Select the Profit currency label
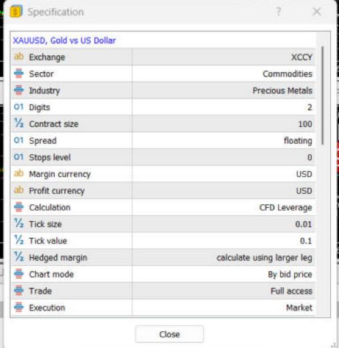Screen dimensions: 339x348 click(x=57, y=191)
